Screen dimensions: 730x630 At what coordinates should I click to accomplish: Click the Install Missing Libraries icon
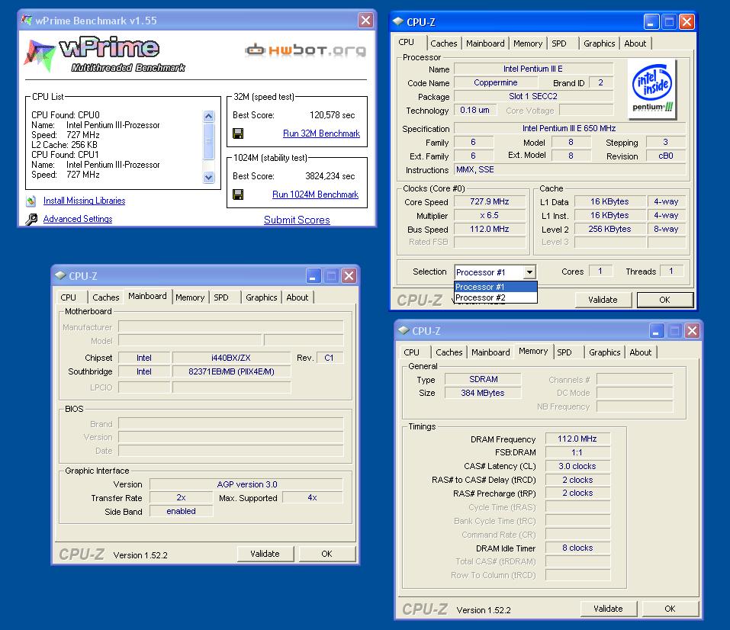pos(31,201)
